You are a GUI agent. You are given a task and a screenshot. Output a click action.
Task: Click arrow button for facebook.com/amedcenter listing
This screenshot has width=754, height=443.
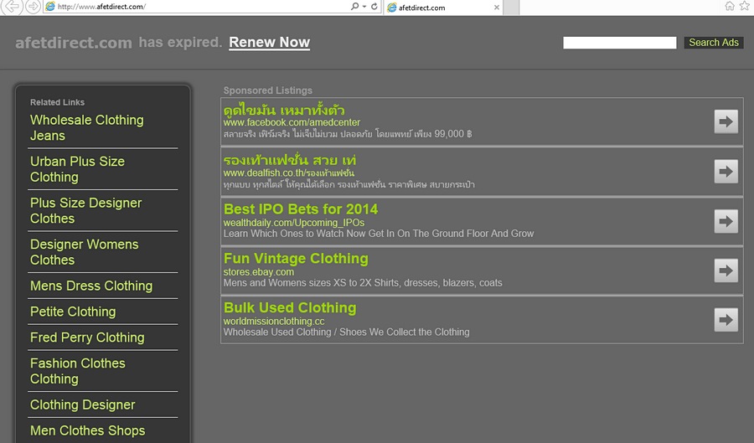[726, 121]
